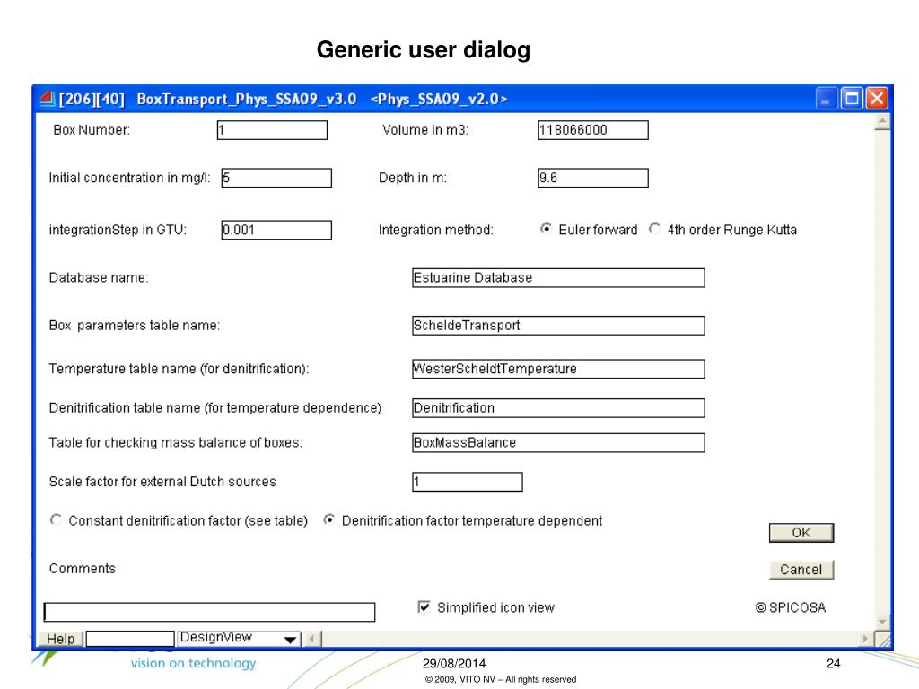The width and height of the screenshot is (919, 689).
Task: Click the Box Number input field
Action: pos(272,130)
